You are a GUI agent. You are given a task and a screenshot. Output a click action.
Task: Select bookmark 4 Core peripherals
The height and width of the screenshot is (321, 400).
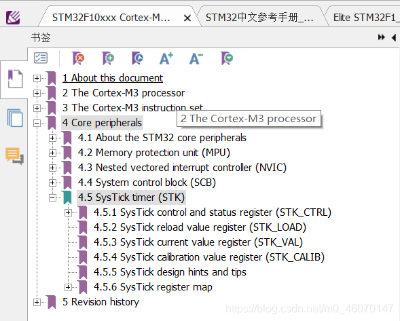tap(102, 123)
